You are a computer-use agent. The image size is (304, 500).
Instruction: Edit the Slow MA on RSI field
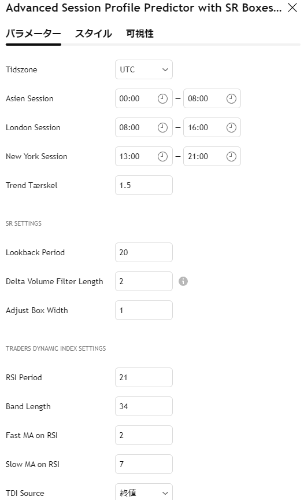click(x=144, y=464)
